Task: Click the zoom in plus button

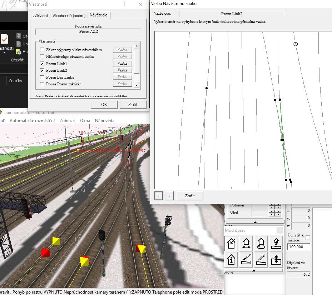Action: (159, 196)
